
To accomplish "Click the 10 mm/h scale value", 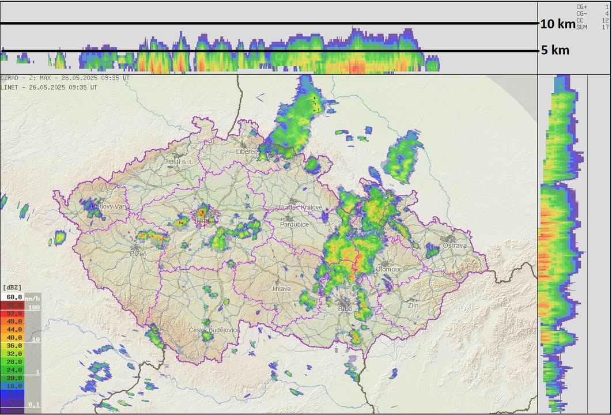I will (x=36, y=339).
